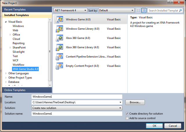Switch to small icons view

click(138, 10)
